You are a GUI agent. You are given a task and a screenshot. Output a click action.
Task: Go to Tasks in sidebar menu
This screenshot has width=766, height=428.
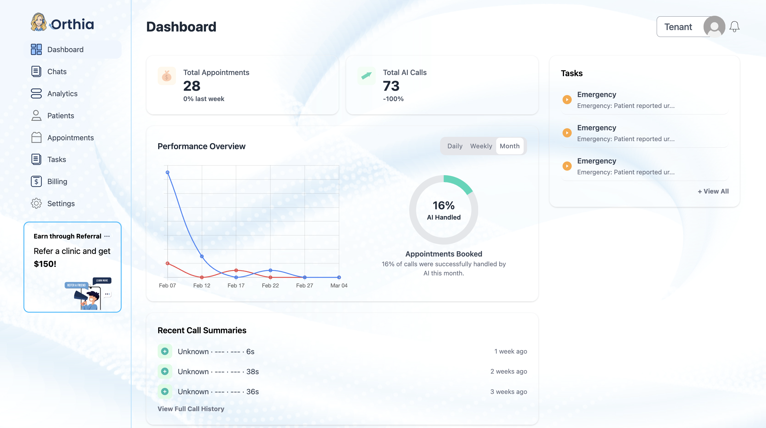(x=56, y=159)
